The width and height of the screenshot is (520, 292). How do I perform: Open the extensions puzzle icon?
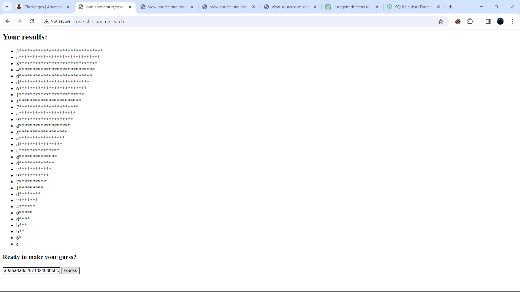click(470, 21)
